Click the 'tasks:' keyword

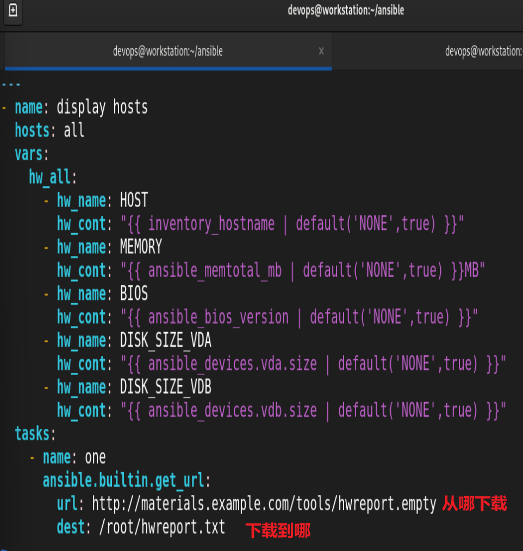click(35, 434)
